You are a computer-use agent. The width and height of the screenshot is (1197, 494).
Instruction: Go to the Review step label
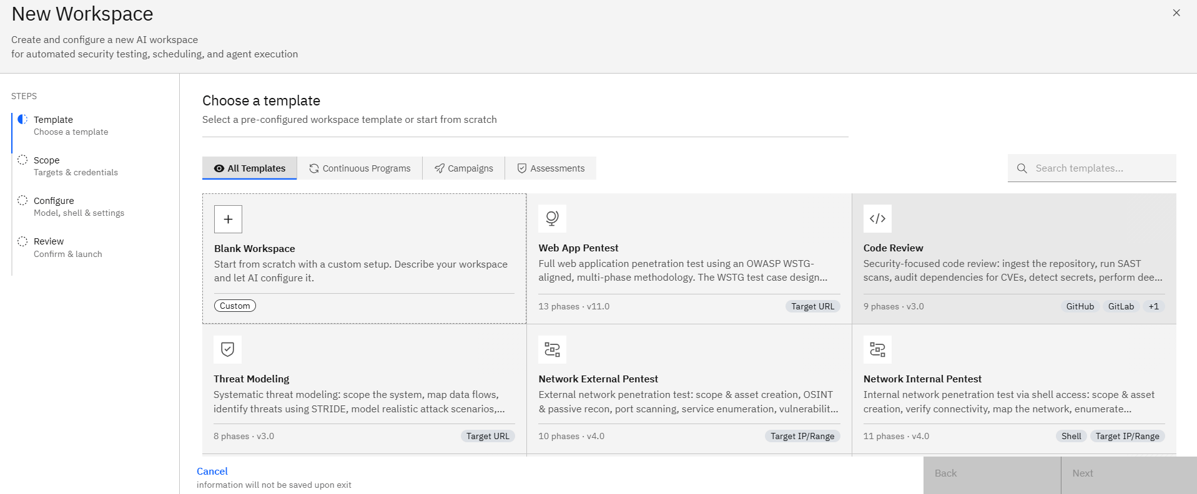49,241
